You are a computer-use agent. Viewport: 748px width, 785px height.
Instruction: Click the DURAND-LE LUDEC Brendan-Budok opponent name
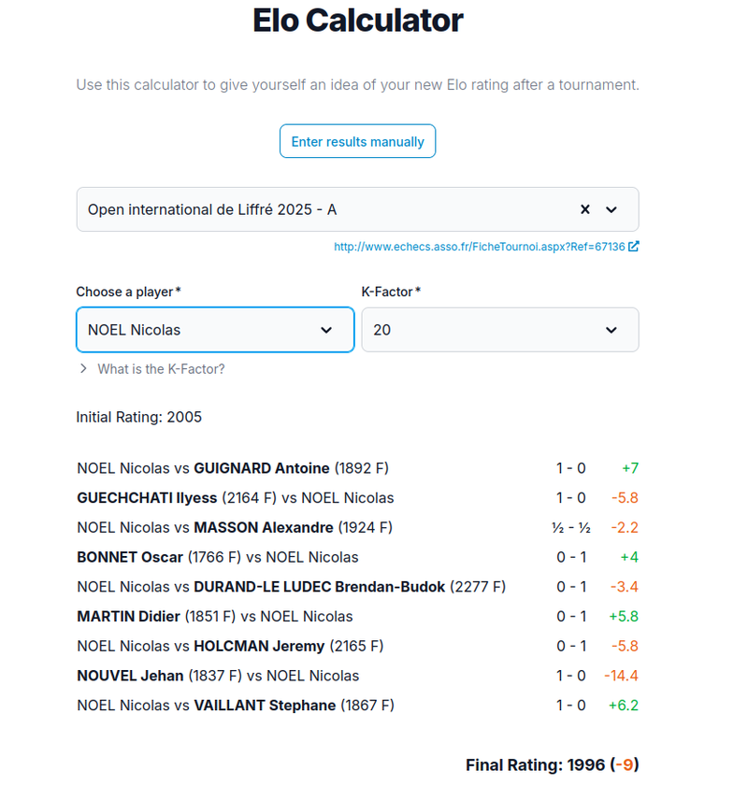(x=319, y=587)
